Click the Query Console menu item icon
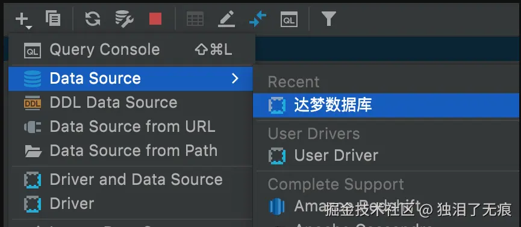Viewport: 521px width, 227px height. (33, 51)
